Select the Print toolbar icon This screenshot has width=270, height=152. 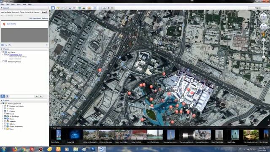coord(104,8)
